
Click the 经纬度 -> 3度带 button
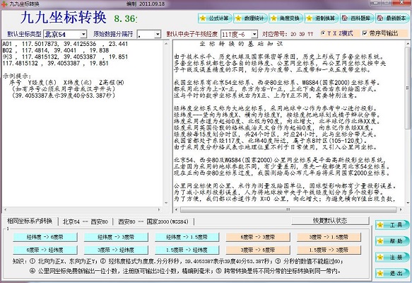116,237
